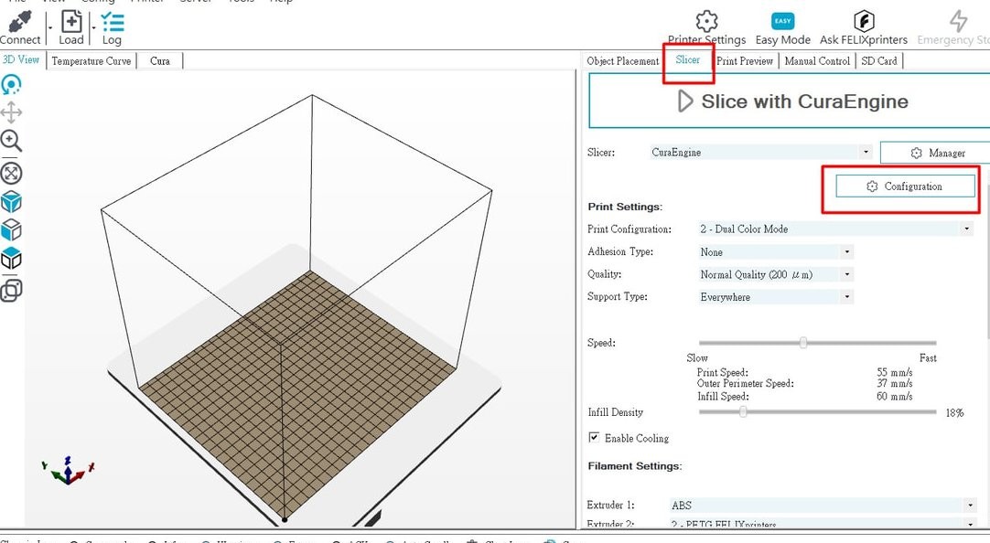990x543 pixels.
Task: Open Printer Settings gear icon
Action: [706, 23]
